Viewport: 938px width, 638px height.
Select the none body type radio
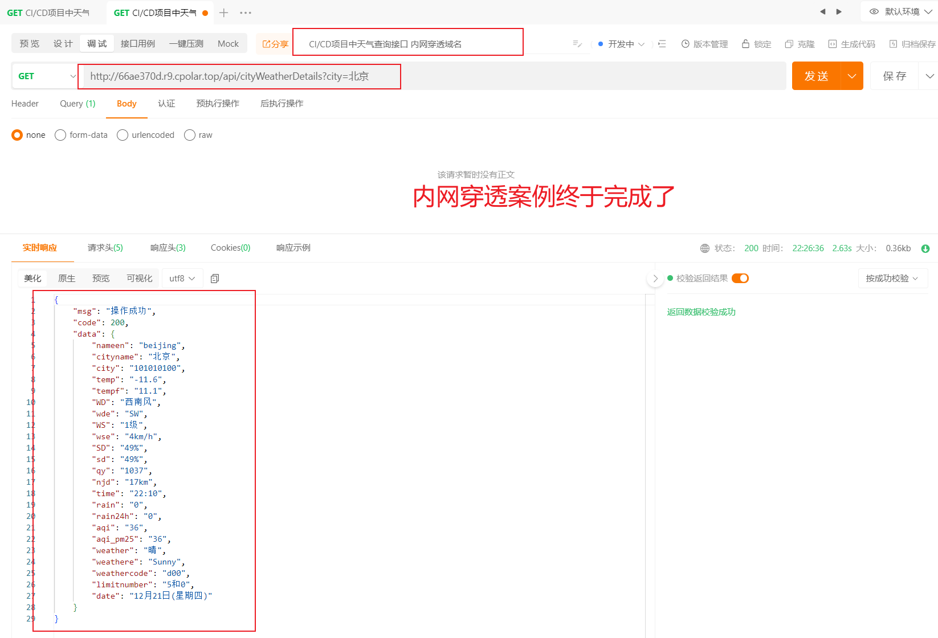click(17, 135)
